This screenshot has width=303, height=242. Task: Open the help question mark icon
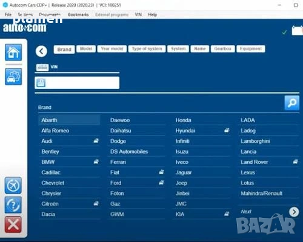point(13,205)
